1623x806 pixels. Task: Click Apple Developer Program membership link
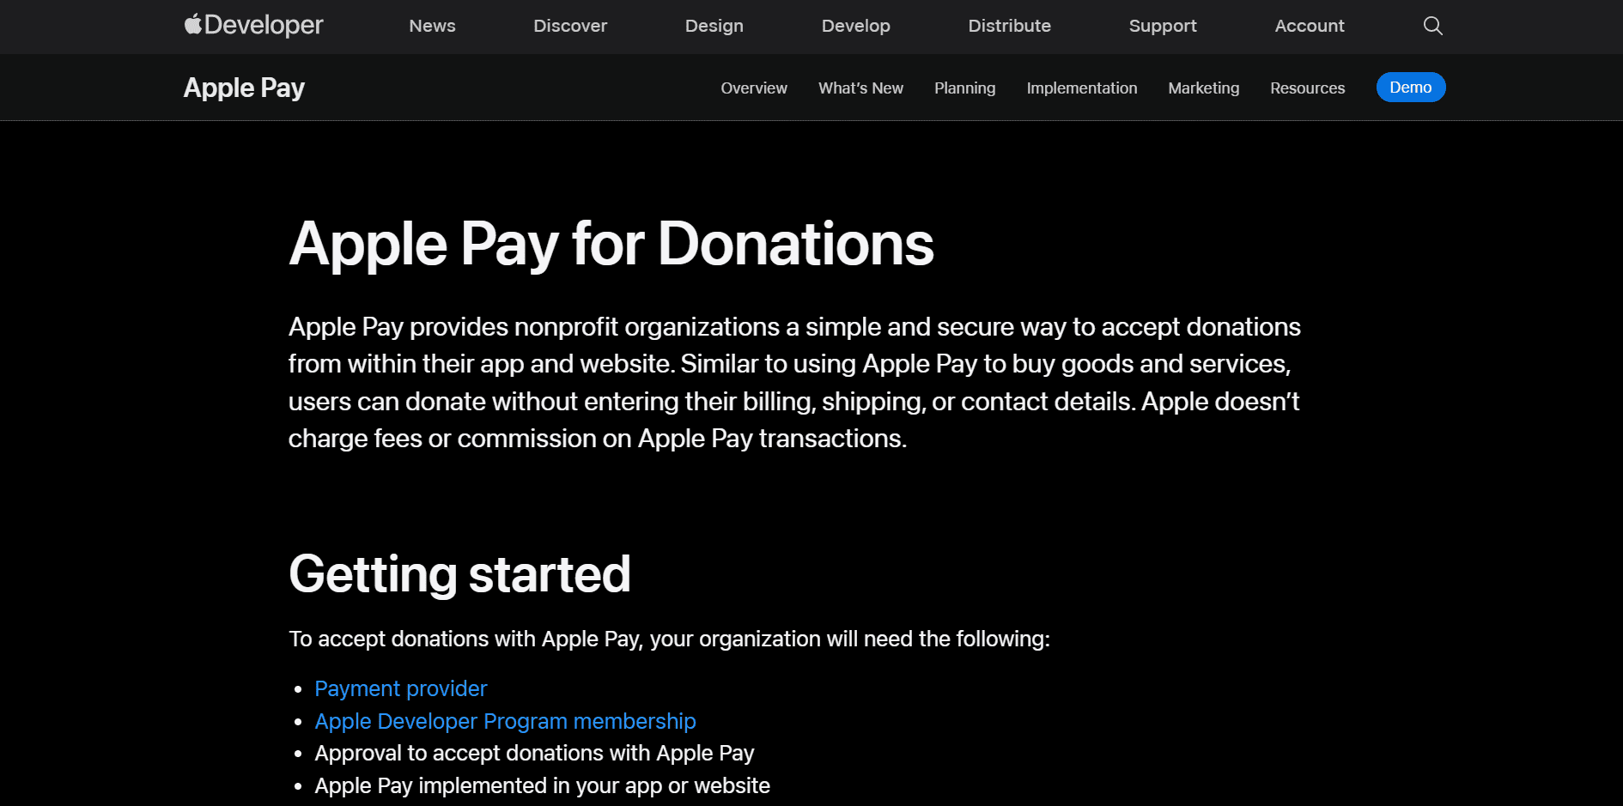pos(505,721)
